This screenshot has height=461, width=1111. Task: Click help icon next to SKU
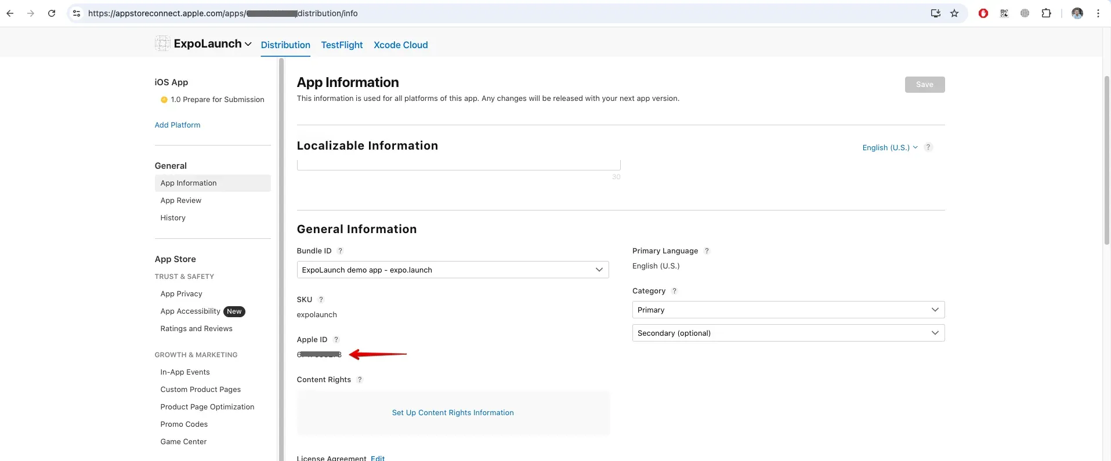(321, 300)
